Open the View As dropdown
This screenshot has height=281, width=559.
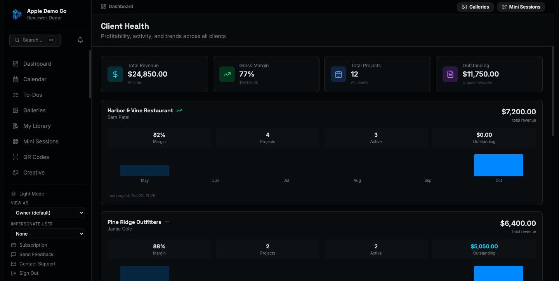coord(48,213)
